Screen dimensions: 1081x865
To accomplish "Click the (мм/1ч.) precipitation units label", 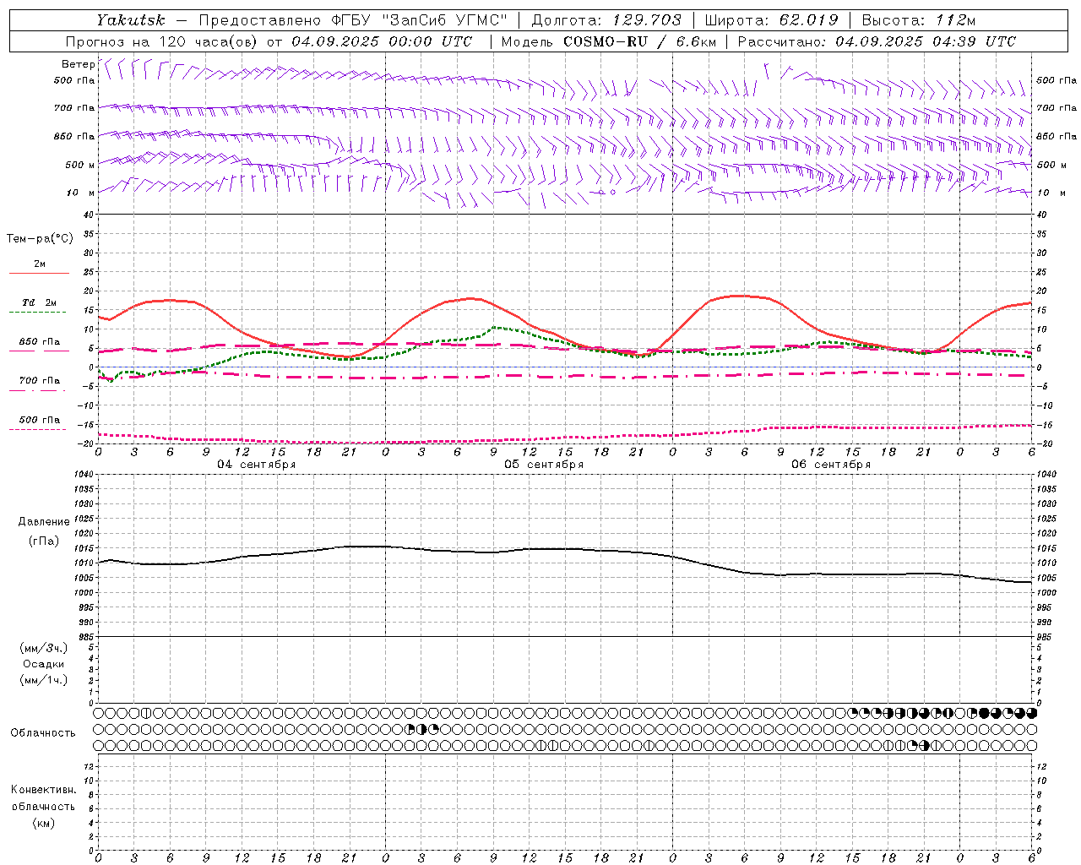I will pyautogui.click(x=44, y=680).
